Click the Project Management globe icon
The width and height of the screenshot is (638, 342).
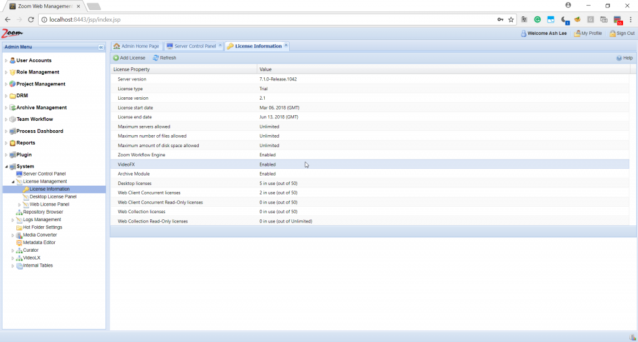point(12,83)
